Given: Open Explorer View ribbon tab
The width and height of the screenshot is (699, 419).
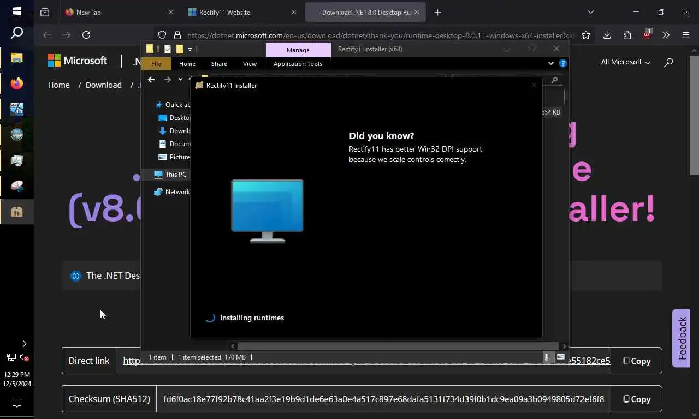Looking at the screenshot, I should pos(250,64).
